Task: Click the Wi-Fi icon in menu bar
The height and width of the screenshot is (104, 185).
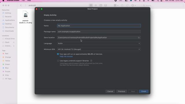Action: click(x=148, y=1)
